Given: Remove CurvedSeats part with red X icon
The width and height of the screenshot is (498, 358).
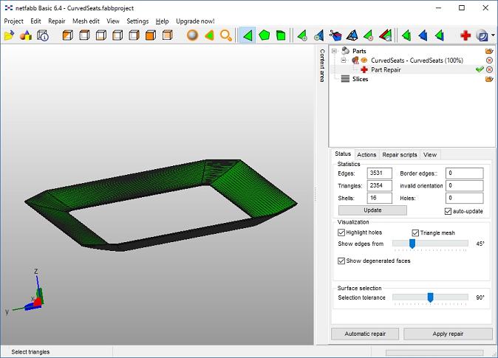Looking at the screenshot, I should [x=489, y=60].
